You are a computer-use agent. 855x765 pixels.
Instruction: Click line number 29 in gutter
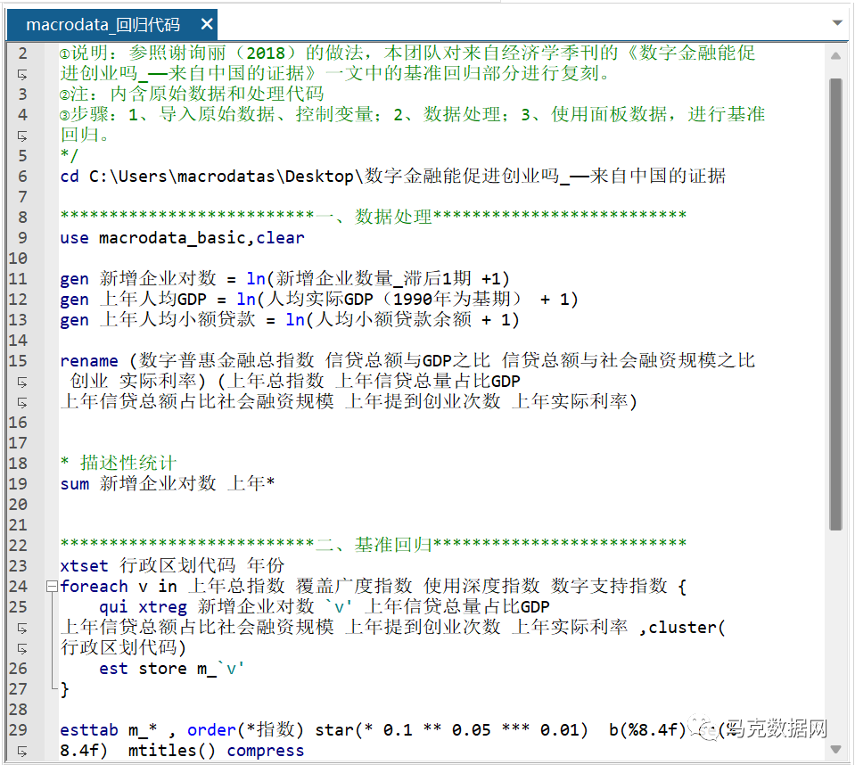(18, 729)
